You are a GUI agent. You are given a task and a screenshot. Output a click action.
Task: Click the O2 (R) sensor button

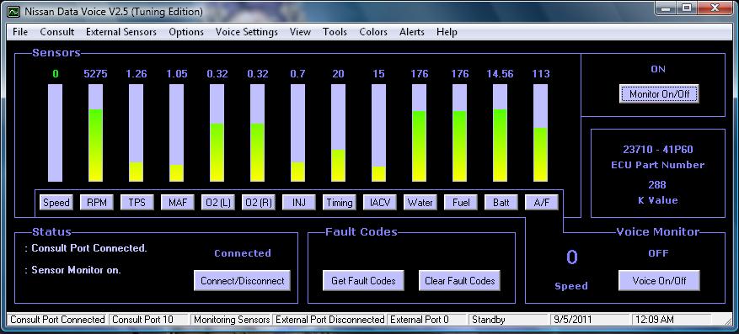tap(259, 203)
